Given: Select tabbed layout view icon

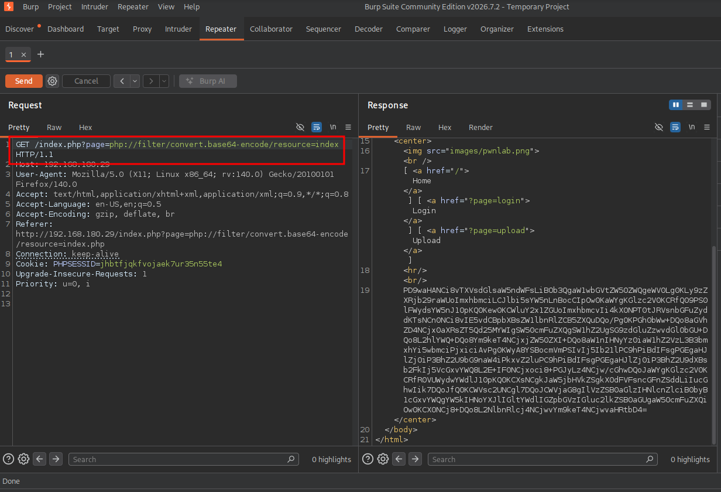Looking at the screenshot, I should 704,105.
